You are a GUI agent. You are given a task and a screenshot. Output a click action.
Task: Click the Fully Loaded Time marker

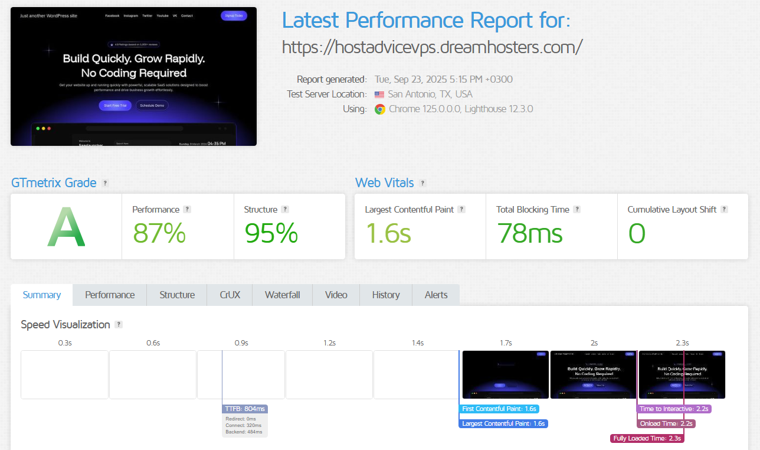tap(647, 438)
